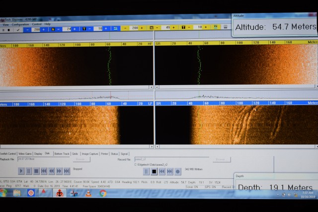The width and height of the screenshot is (318, 212).
Task: Pause recording with the record pause button
Action: [x=147, y=172]
